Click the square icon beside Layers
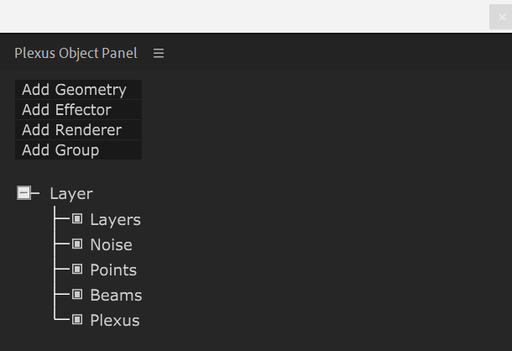This screenshot has height=351, width=512. tap(77, 219)
